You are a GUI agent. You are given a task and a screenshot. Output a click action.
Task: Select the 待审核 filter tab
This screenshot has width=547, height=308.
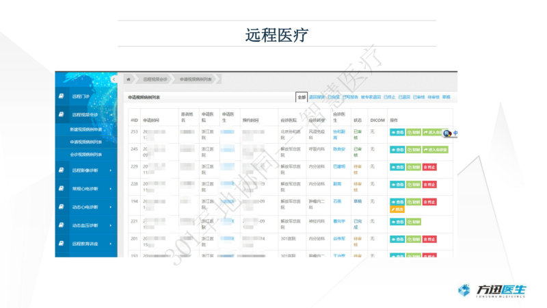433,97
